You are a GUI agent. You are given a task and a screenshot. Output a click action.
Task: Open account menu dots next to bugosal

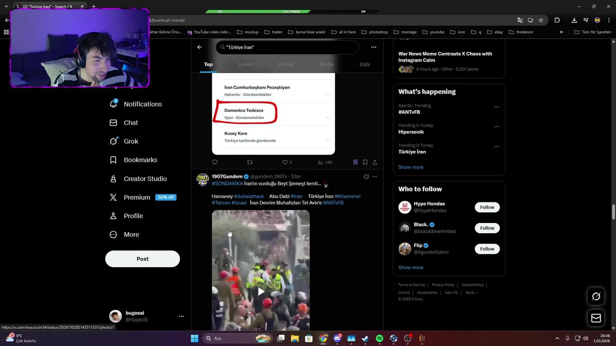[181, 316]
